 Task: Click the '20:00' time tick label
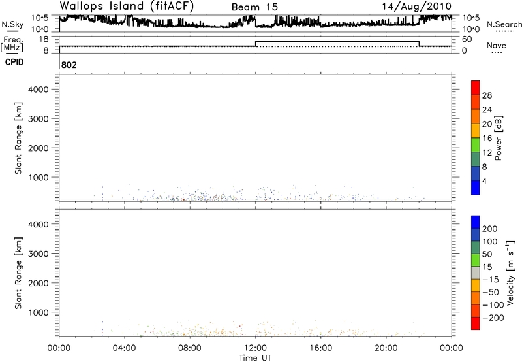click(x=386, y=348)
